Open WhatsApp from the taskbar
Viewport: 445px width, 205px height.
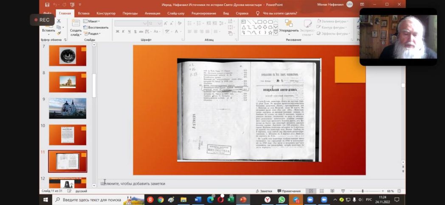tap(282, 199)
